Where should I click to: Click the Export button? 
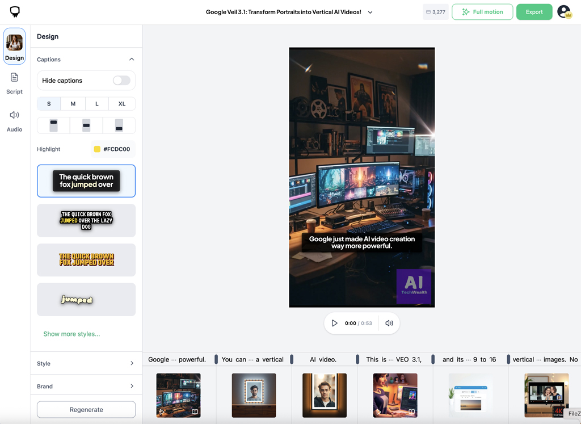click(x=534, y=11)
